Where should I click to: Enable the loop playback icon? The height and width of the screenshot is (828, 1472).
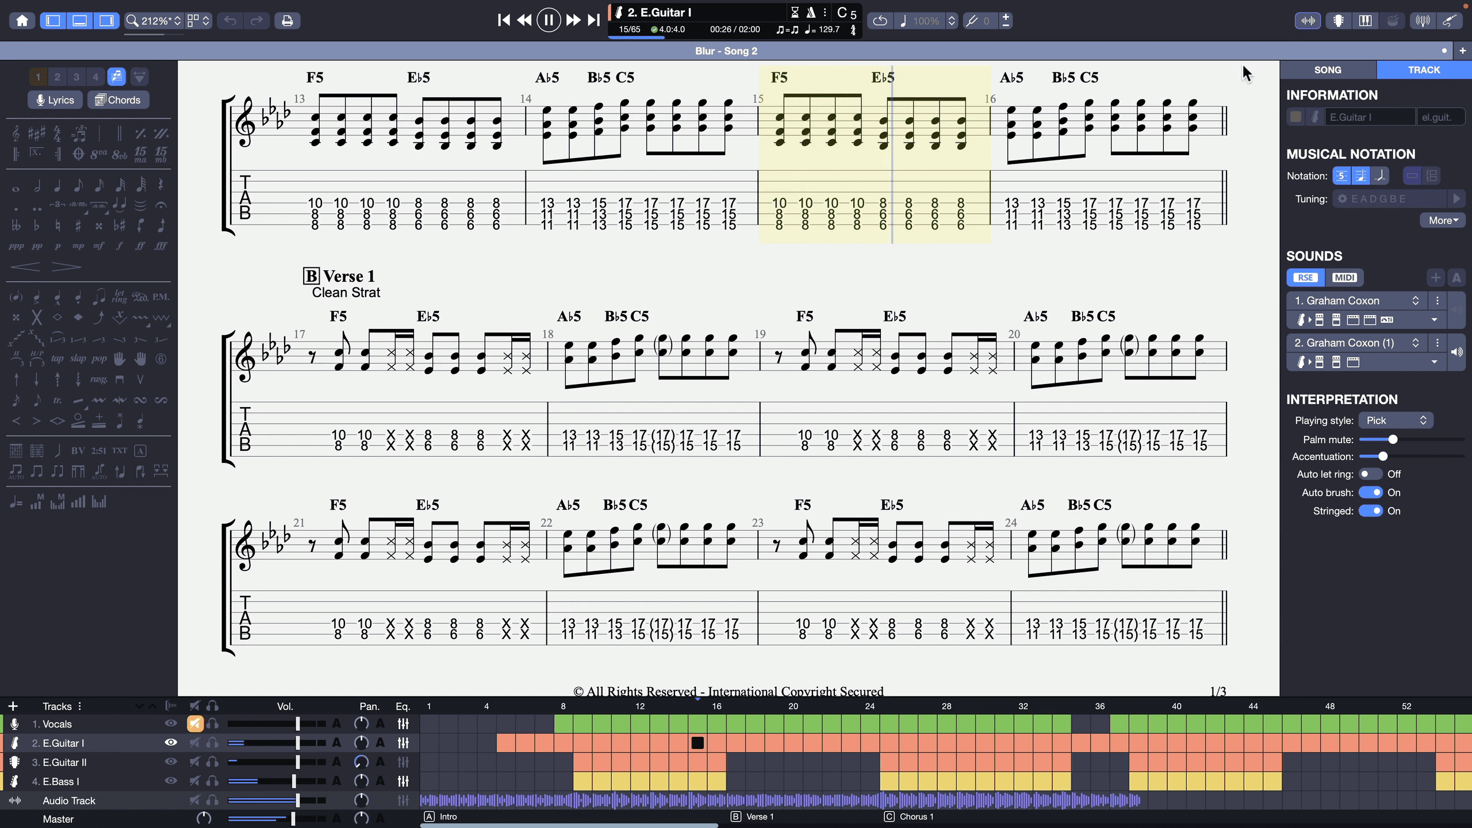pos(880,21)
